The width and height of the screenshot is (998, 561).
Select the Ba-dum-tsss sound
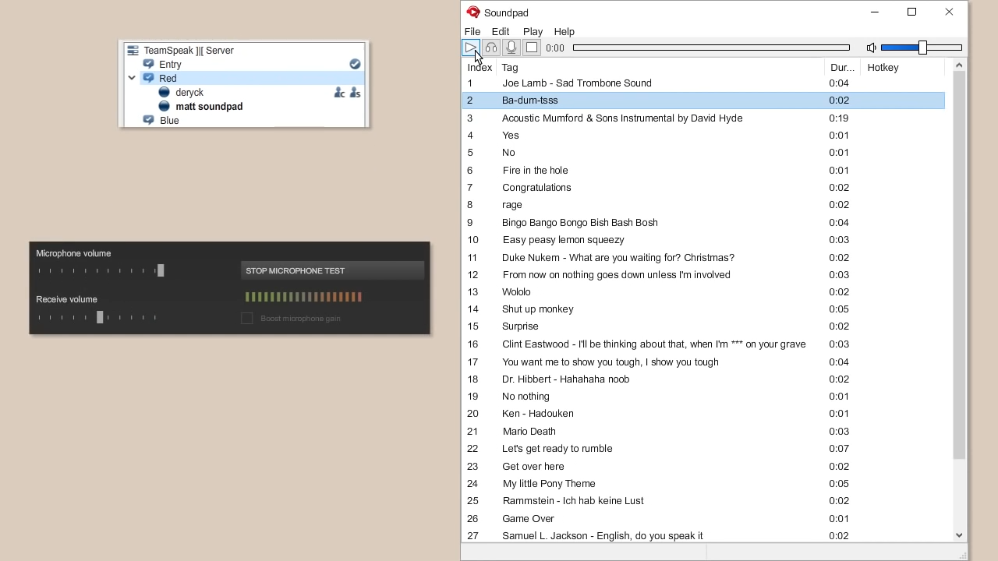(x=703, y=101)
